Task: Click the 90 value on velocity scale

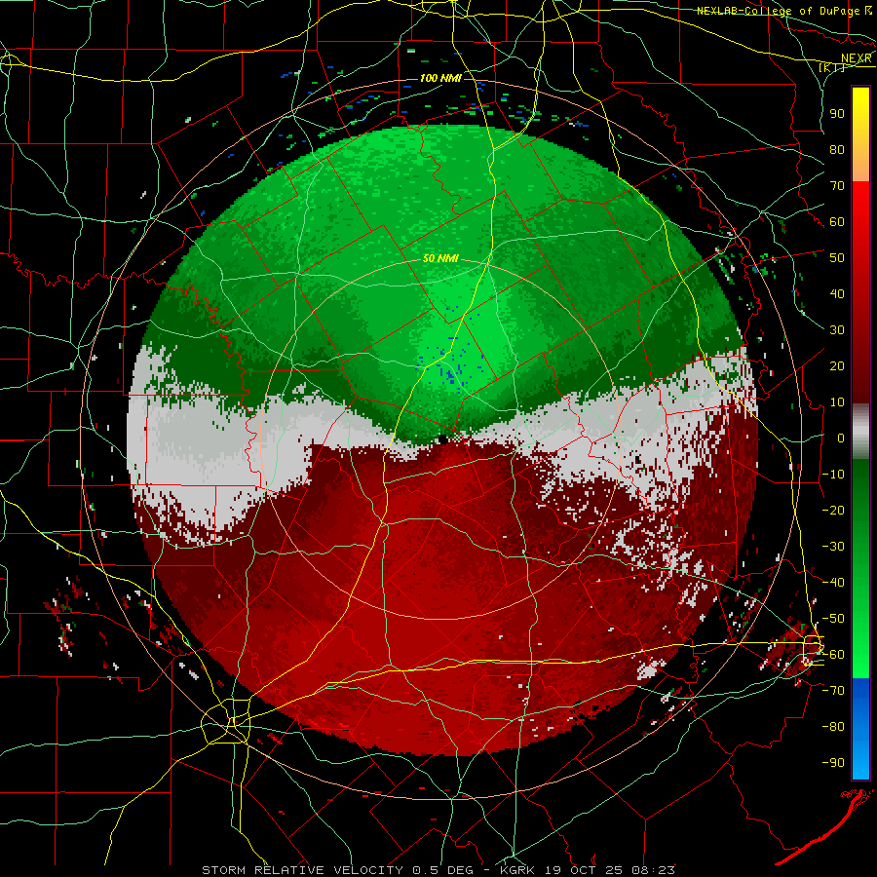Action: (x=837, y=114)
